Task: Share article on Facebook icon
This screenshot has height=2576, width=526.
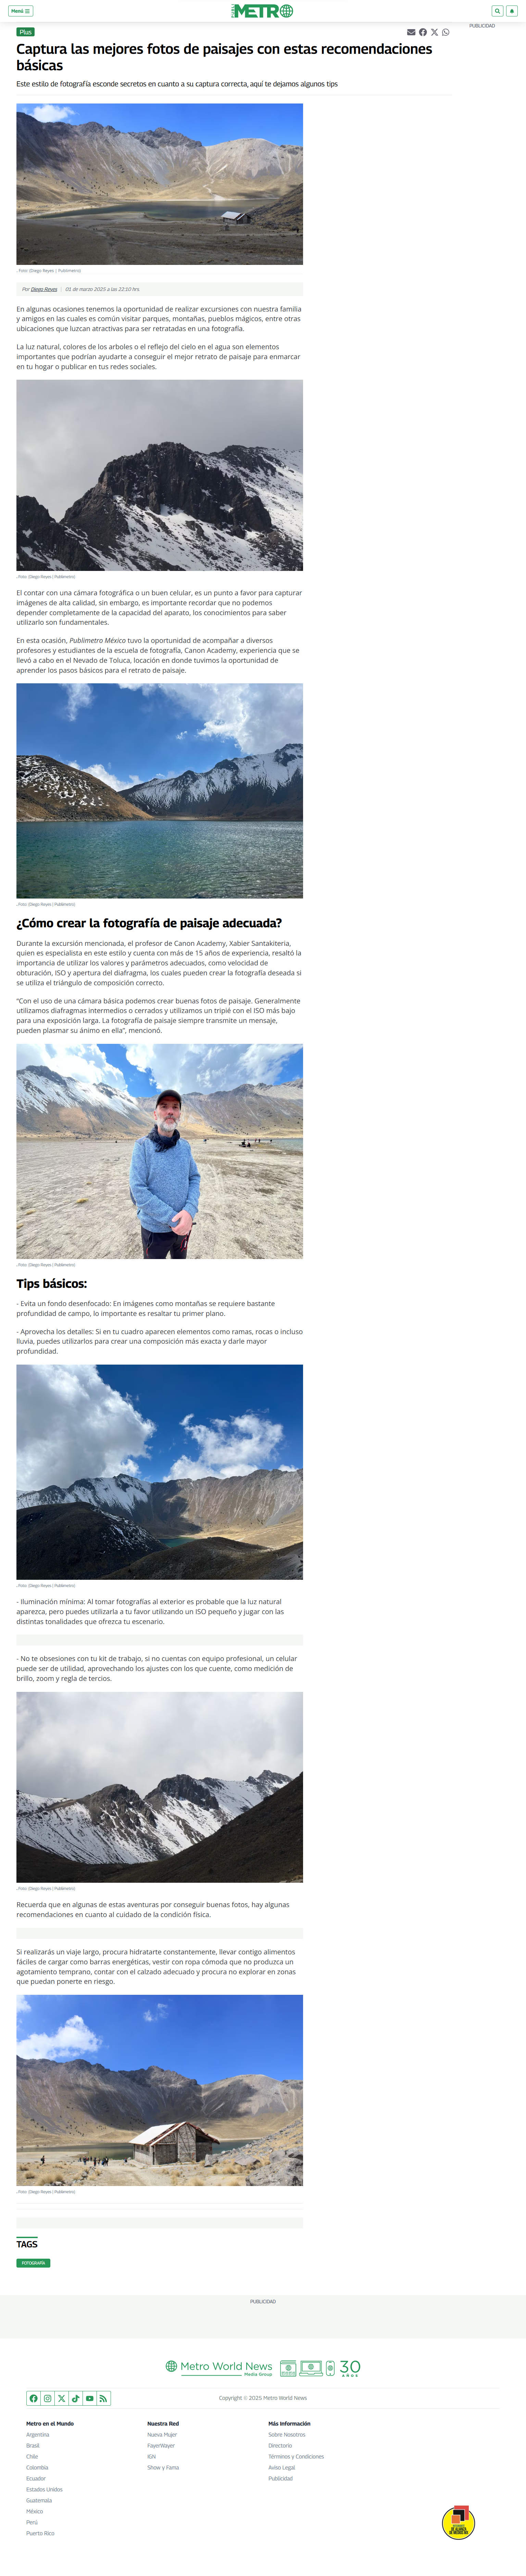Action: click(423, 32)
